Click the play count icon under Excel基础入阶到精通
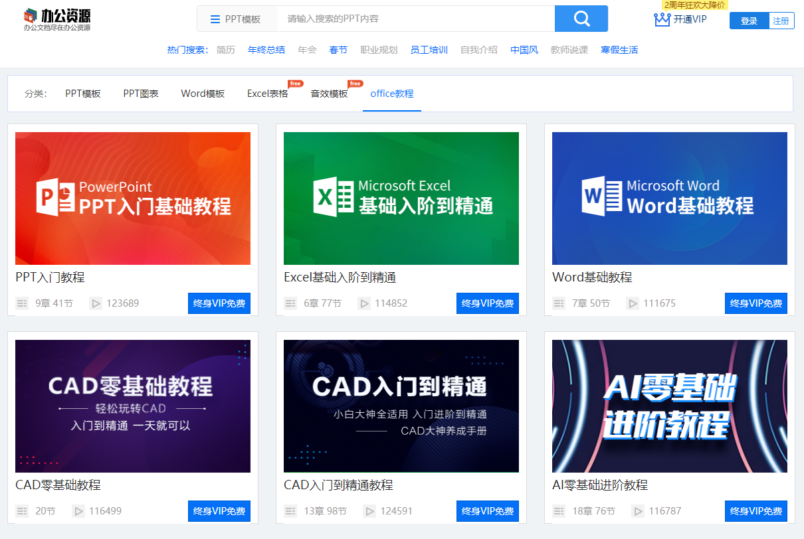The width and height of the screenshot is (804, 539). pyautogui.click(x=364, y=303)
